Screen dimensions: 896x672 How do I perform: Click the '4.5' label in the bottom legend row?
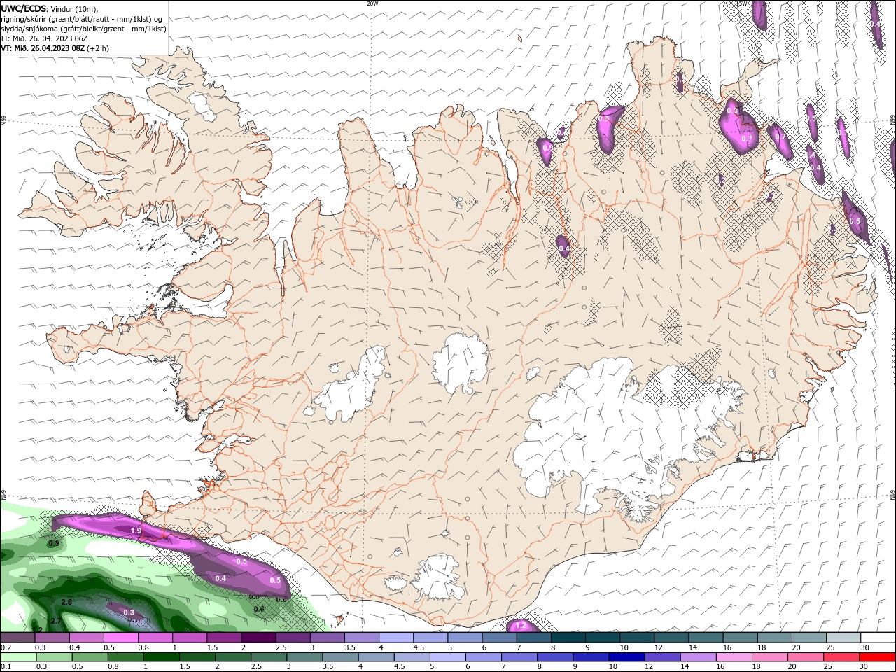(x=400, y=667)
